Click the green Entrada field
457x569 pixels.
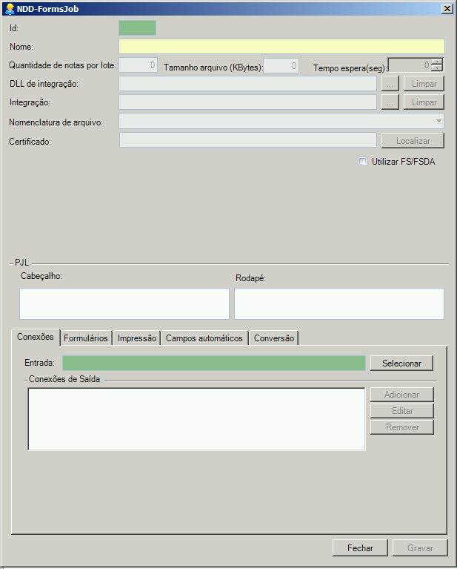(x=214, y=364)
